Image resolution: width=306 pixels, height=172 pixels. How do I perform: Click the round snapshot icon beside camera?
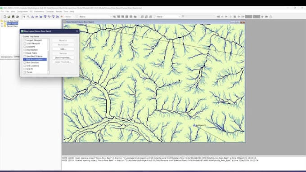click(262, 17)
